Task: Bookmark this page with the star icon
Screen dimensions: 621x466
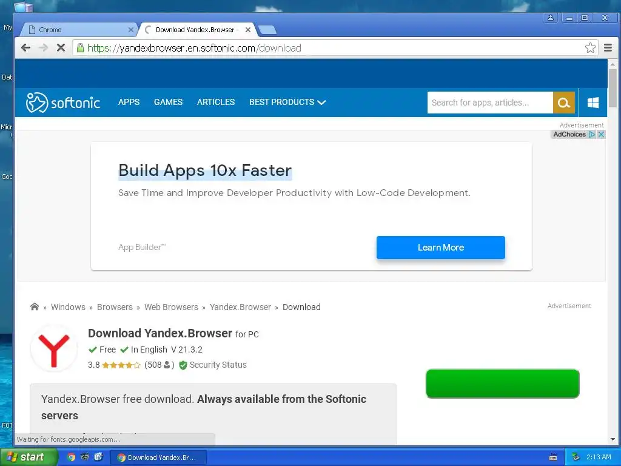Action: 590,48
